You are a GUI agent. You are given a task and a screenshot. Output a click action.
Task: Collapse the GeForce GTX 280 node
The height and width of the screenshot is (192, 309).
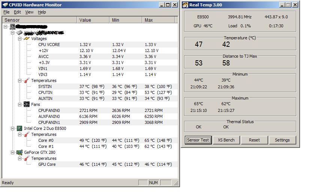[12, 152]
